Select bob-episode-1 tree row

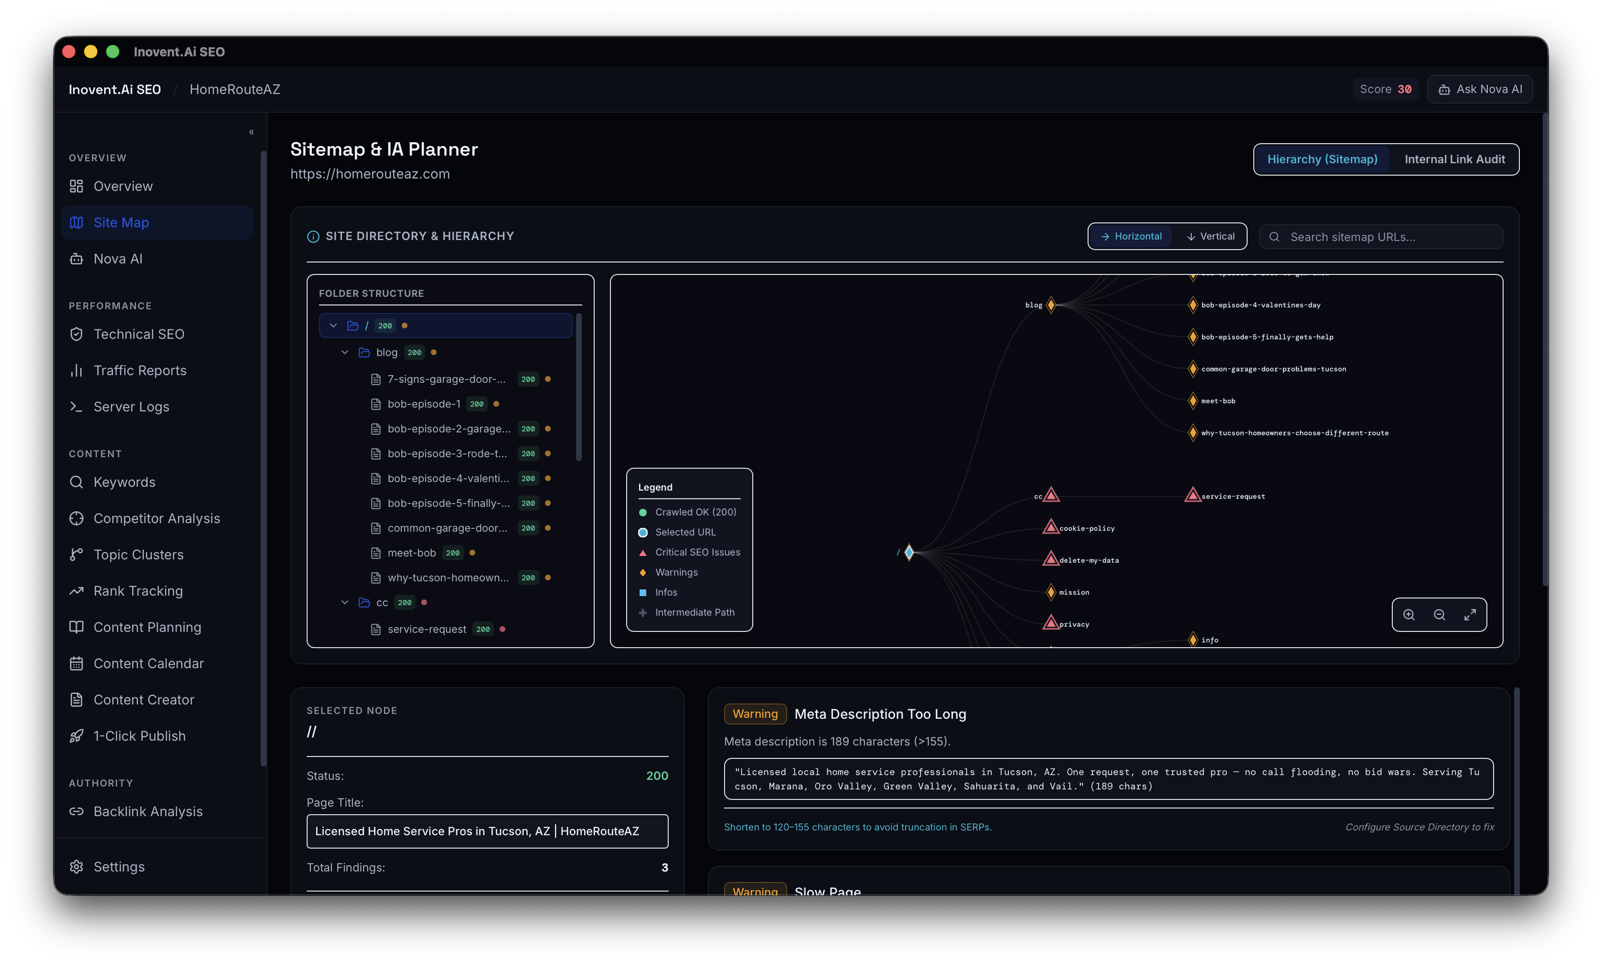click(445, 403)
